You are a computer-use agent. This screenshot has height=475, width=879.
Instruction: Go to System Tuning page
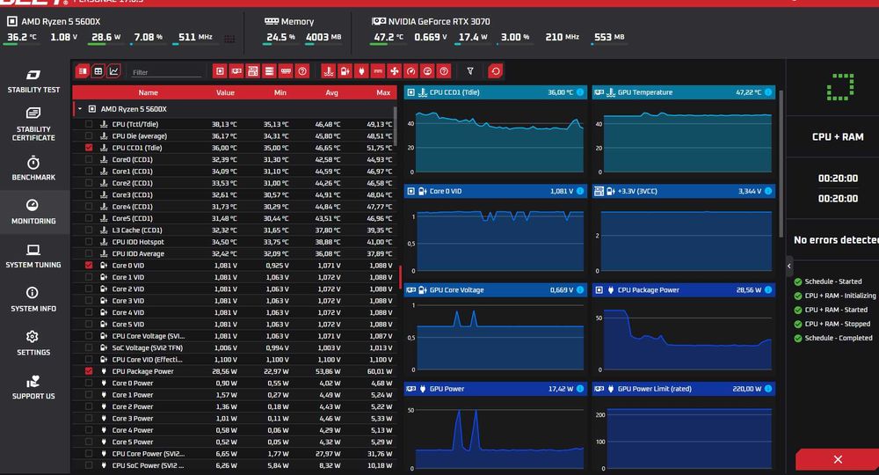[33, 256]
